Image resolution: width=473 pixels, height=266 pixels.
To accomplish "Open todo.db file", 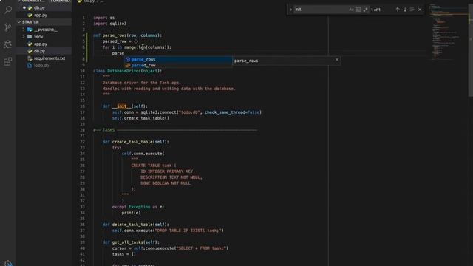I will point(41,66).
